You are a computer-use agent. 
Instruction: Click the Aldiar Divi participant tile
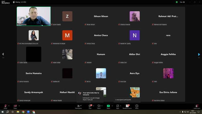tap(134, 54)
